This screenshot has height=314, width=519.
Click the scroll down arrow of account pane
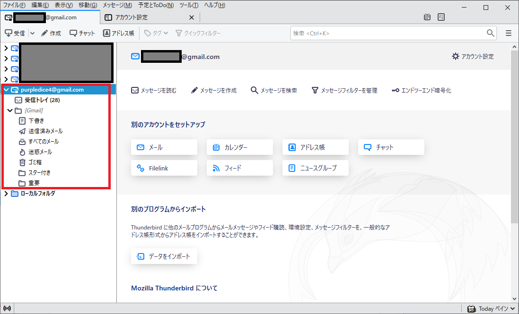pos(514,299)
